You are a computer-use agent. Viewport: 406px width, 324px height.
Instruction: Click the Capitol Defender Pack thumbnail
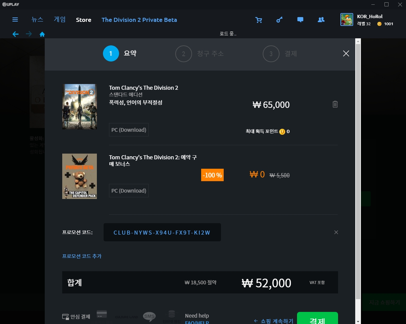pyautogui.click(x=79, y=176)
